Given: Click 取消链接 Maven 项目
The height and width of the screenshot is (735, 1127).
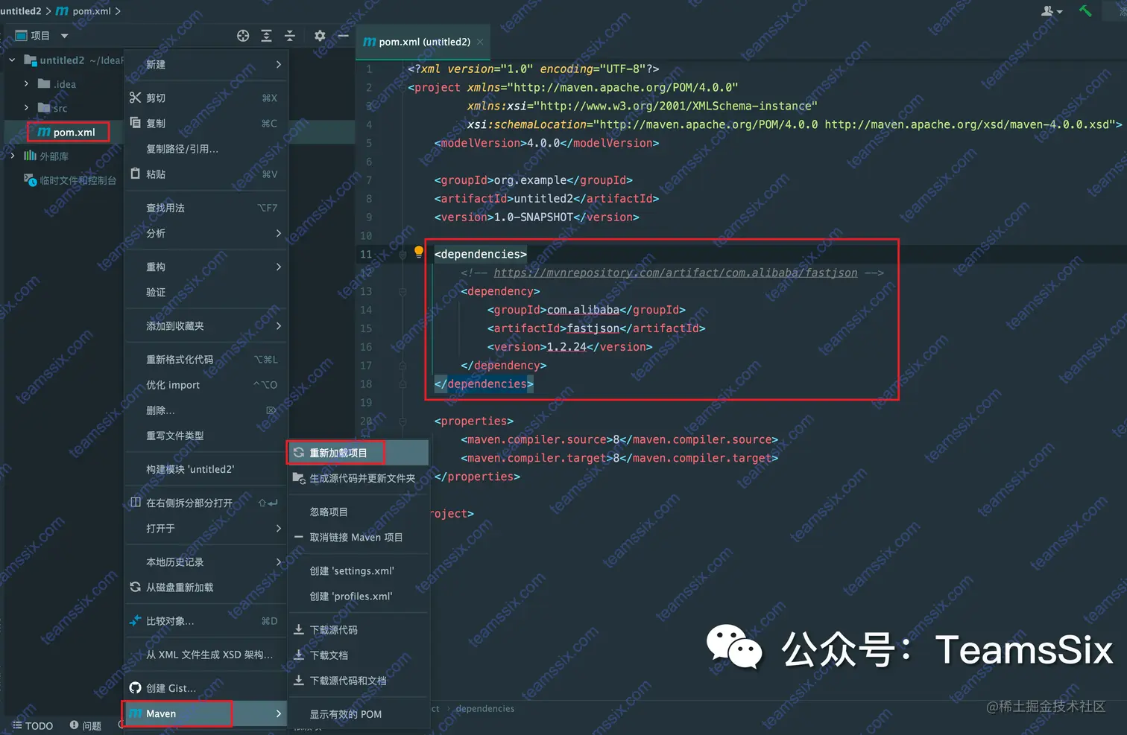Looking at the screenshot, I should (x=359, y=537).
